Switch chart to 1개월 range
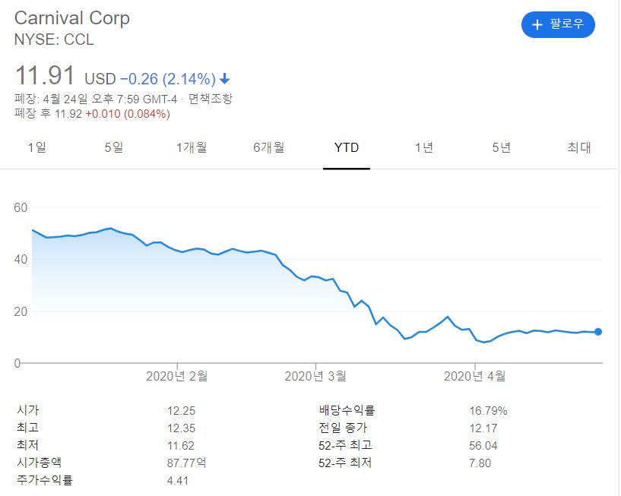621x496 pixels. click(x=192, y=147)
